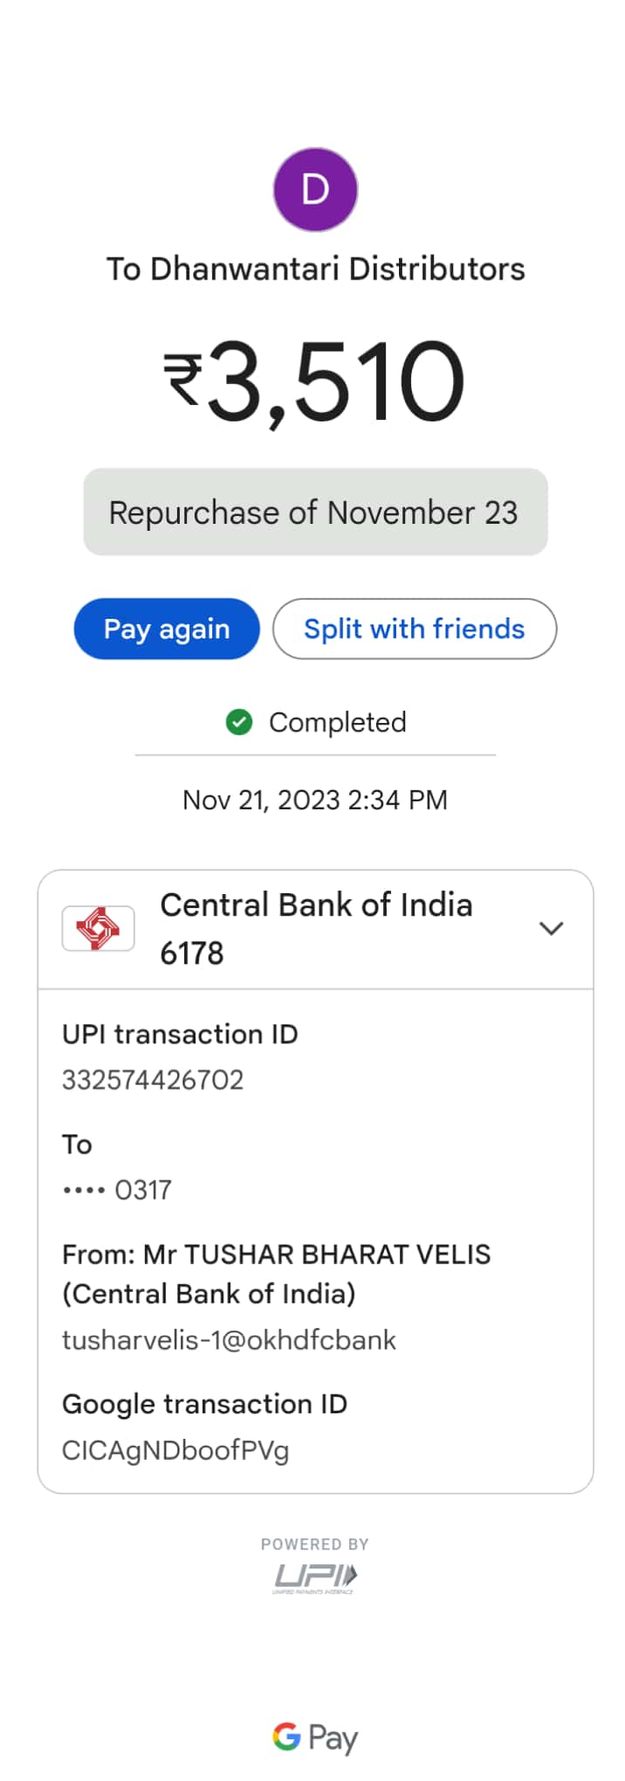Tap the masked account number 0317
The width and height of the screenshot is (625, 1781).
[x=117, y=1190]
